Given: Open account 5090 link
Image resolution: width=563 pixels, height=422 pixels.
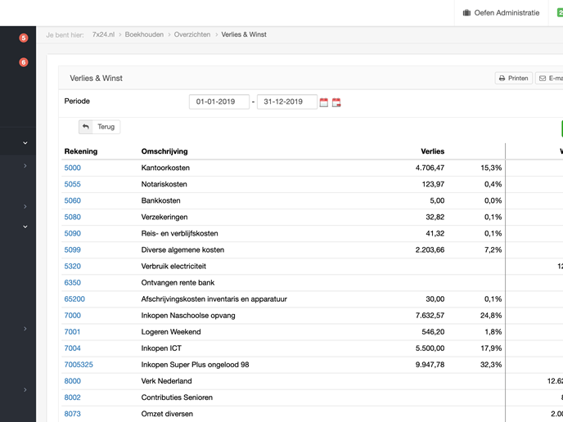Looking at the screenshot, I should pyautogui.click(x=73, y=234).
